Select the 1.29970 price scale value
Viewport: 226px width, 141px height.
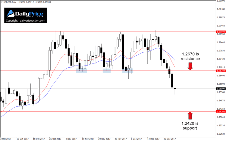pyautogui.click(x=221, y=17)
